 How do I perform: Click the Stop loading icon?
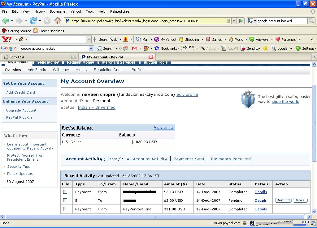click(x=47, y=21)
